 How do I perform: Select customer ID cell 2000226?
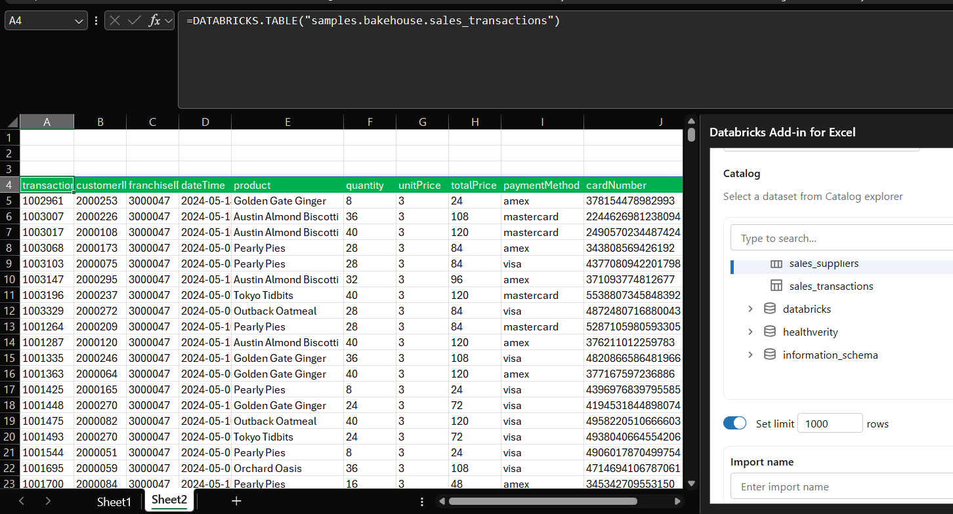pyautogui.click(x=100, y=216)
